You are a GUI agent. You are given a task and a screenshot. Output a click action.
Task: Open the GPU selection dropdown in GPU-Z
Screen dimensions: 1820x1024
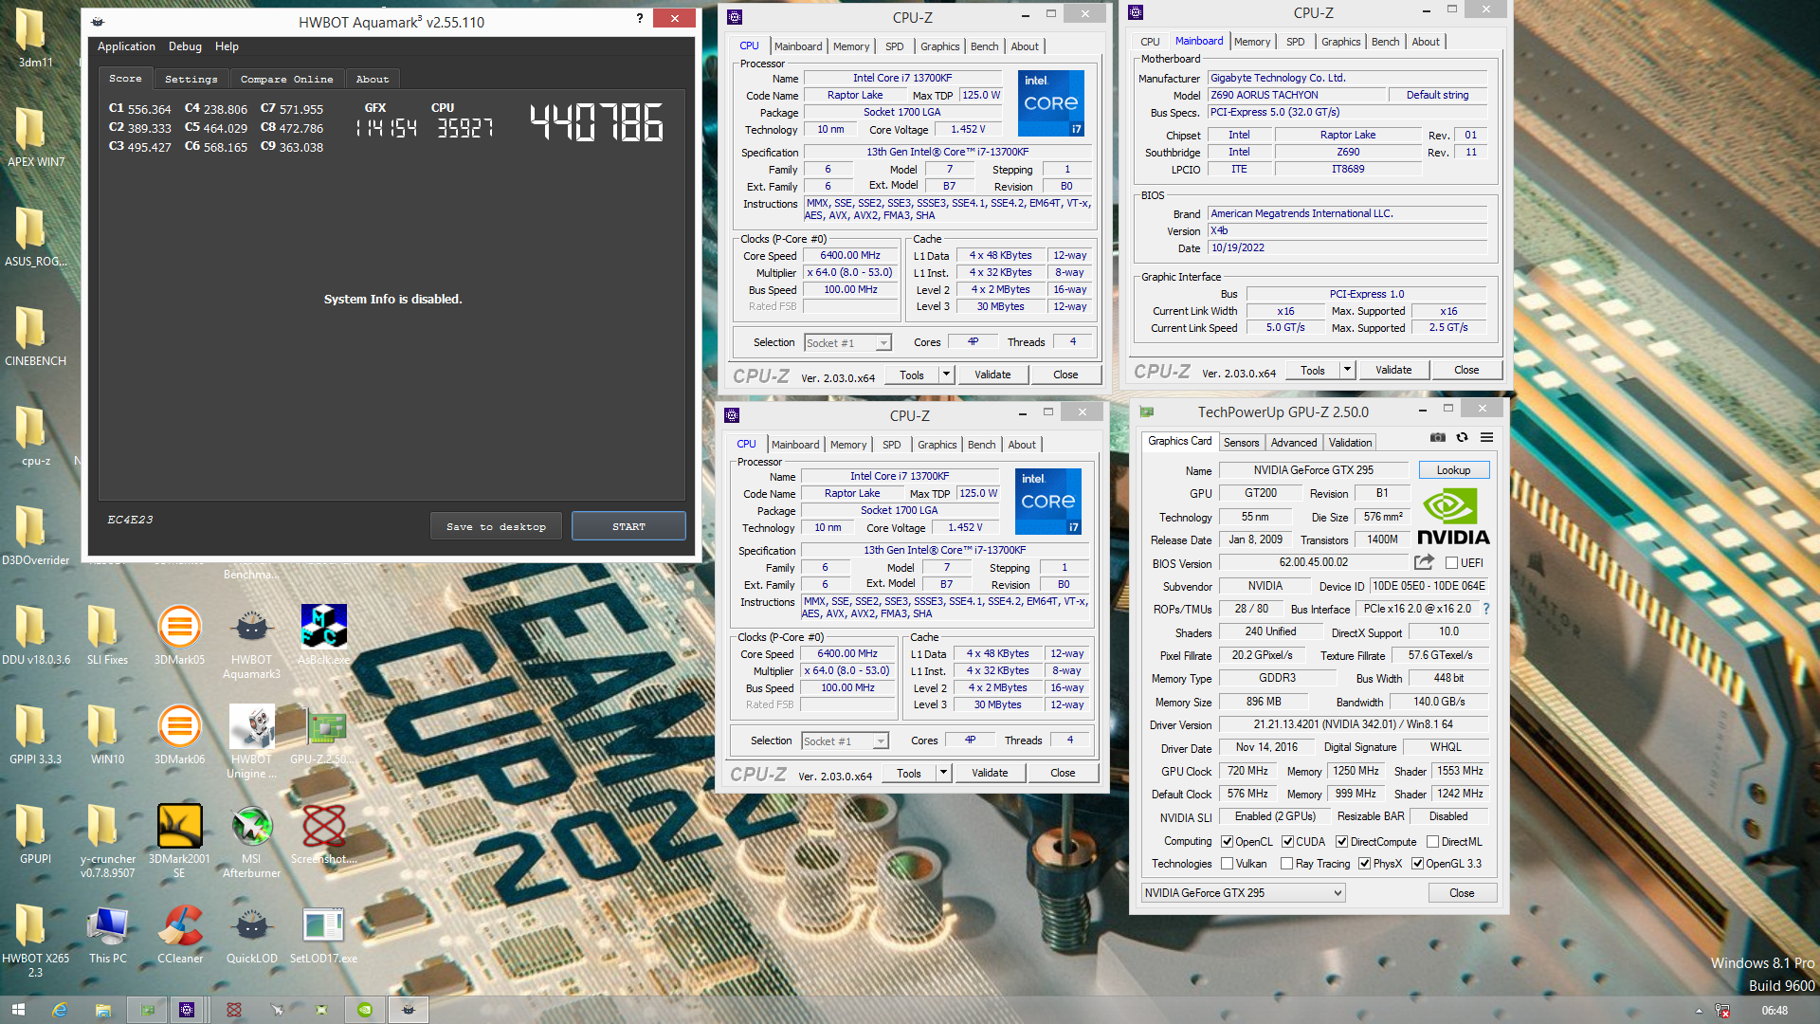(1243, 892)
